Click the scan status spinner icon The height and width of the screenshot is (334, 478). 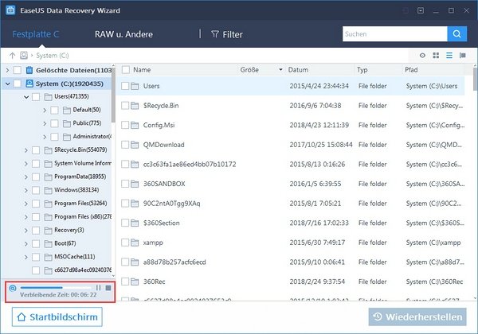click(13, 288)
